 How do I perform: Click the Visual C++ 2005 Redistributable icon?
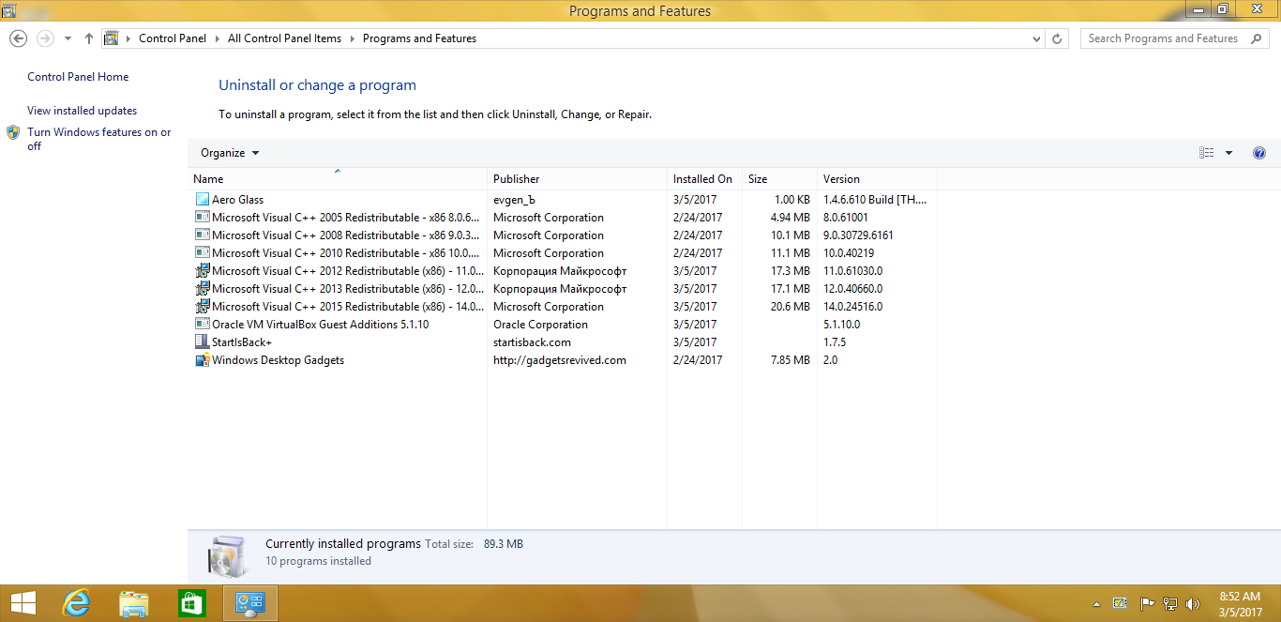pos(202,218)
